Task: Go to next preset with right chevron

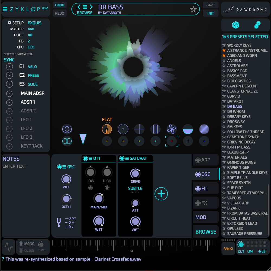Action: coord(91,7)
